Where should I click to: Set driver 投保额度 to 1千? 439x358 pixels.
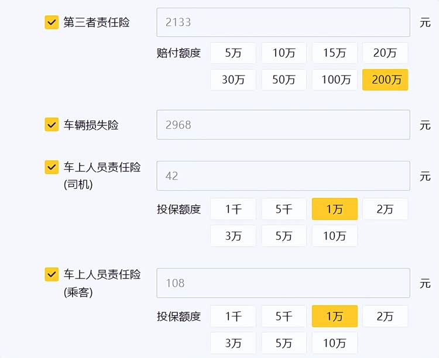pos(233,209)
